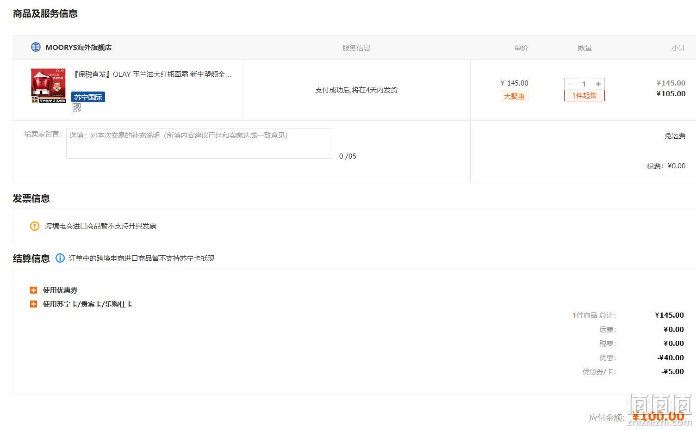Click the 发票信息 section heading
This screenshot has width=696, height=430.
31,198
